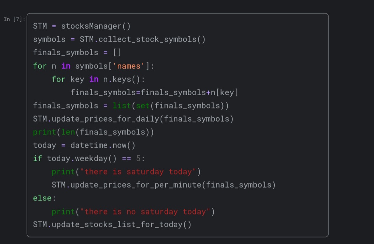374x244 pixels.
Task: Click the n[key] index expression
Action: 224,92
